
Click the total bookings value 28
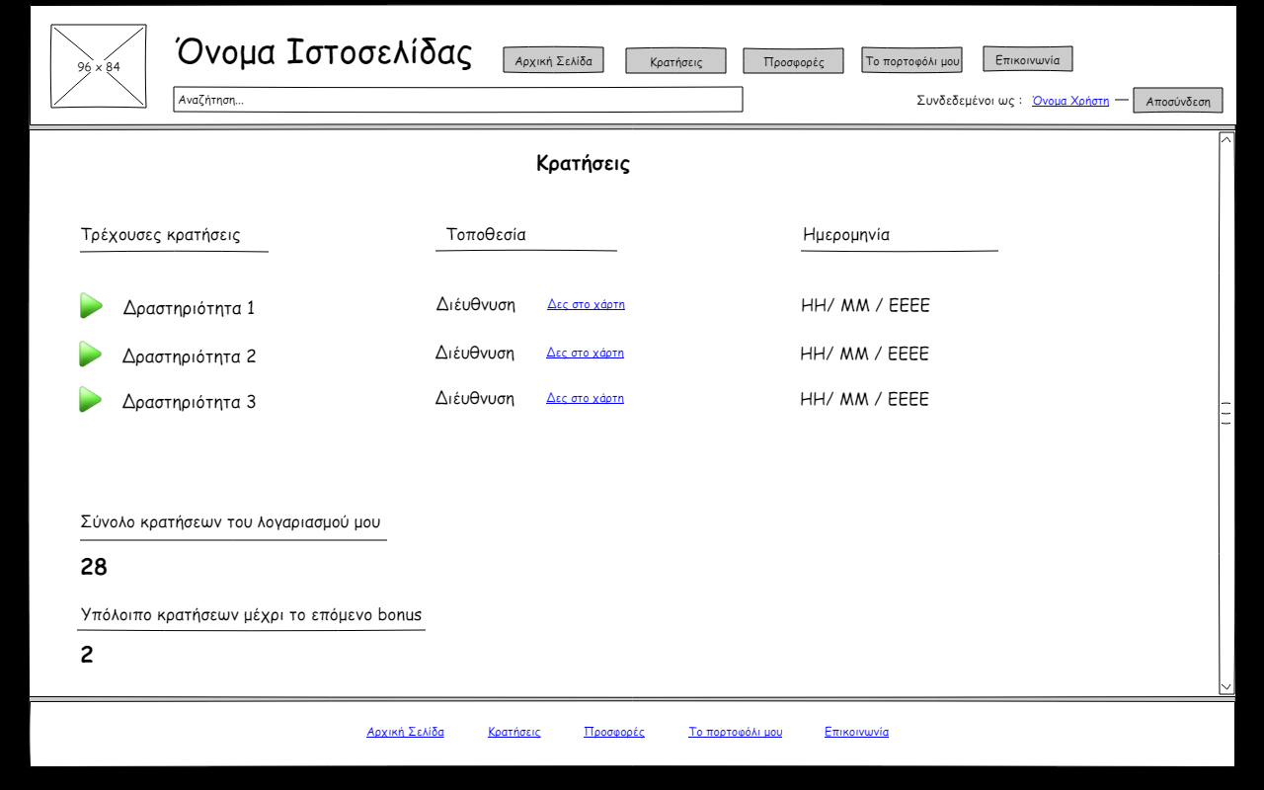[x=94, y=567]
